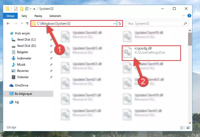
Task: Select OneDrive in the navigation pane
Action: point(22,85)
